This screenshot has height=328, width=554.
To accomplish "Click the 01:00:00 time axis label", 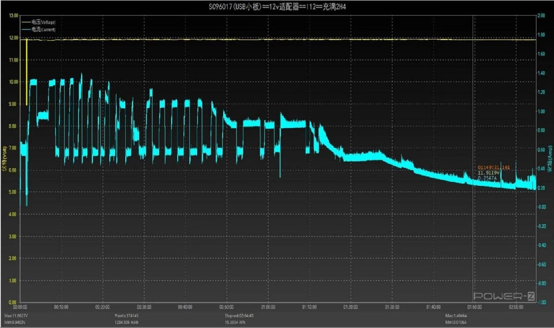I will [268, 307].
